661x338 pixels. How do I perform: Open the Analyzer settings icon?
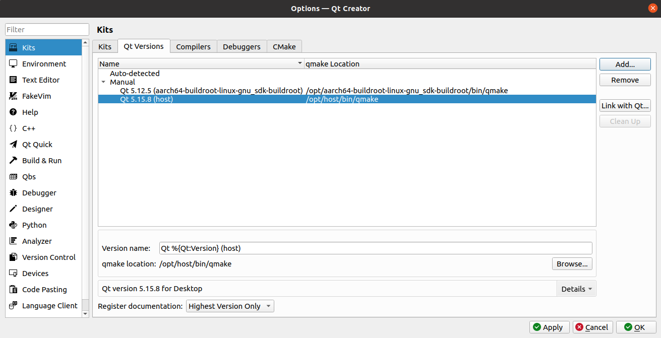tap(14, 241)
